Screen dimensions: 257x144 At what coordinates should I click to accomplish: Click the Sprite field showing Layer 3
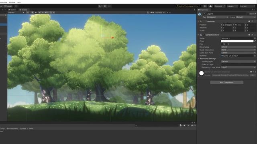point(237,38)
